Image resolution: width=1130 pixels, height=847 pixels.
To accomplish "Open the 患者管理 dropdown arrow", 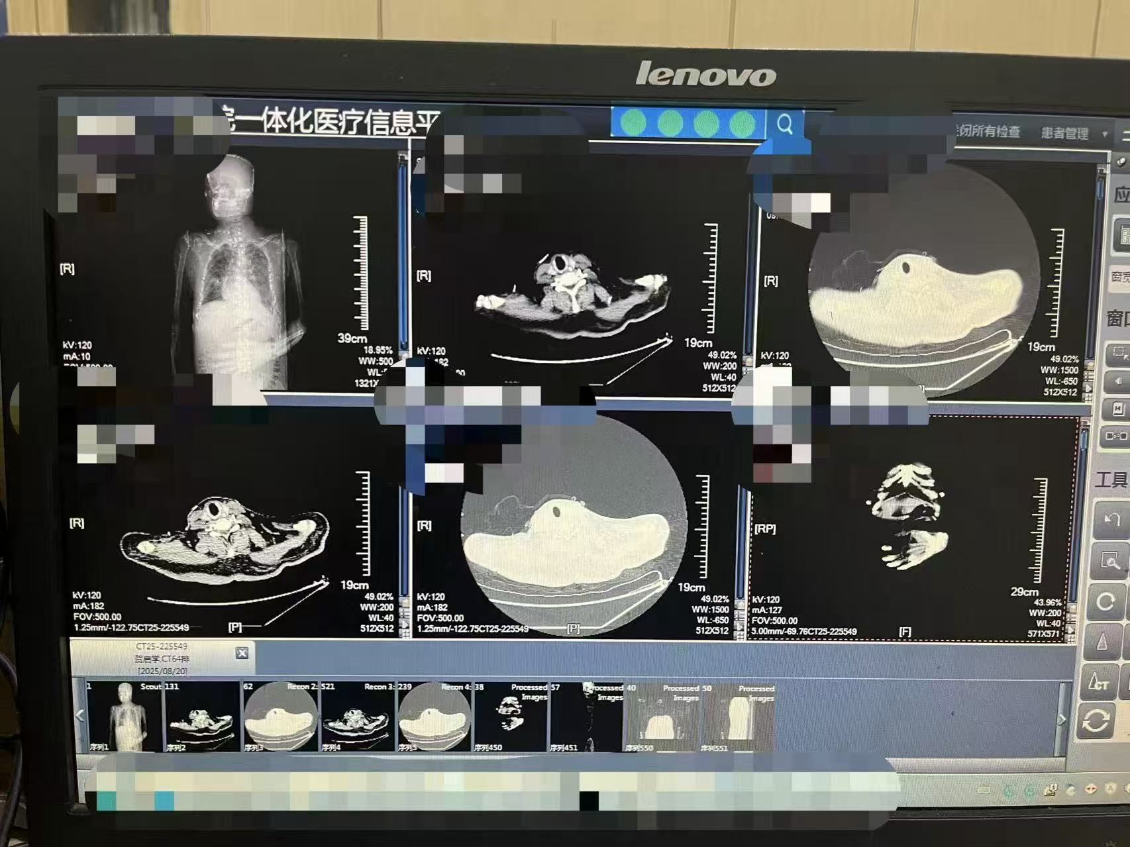I will tap(1105, 134).
